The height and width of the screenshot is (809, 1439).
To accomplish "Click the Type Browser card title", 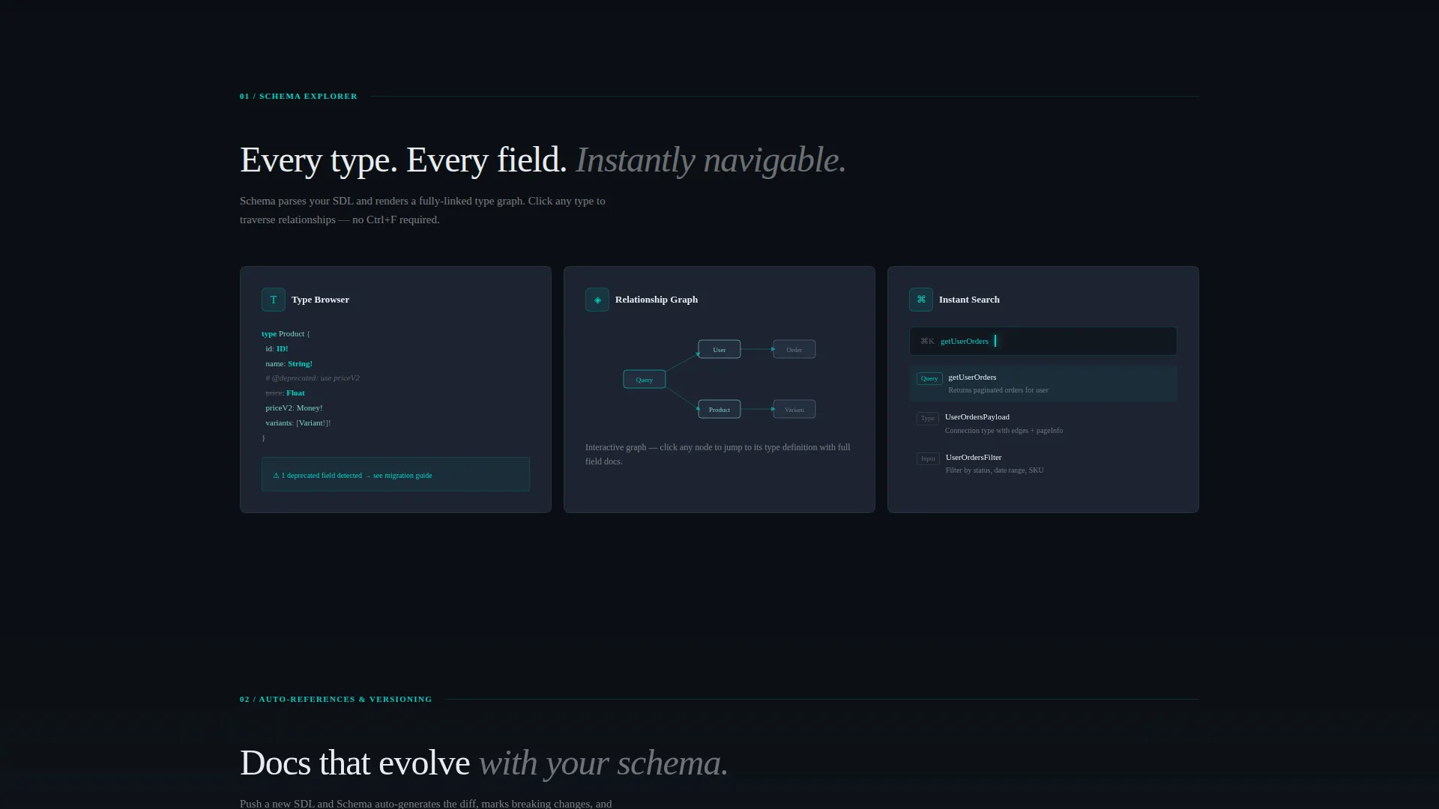I will [320, 300].
